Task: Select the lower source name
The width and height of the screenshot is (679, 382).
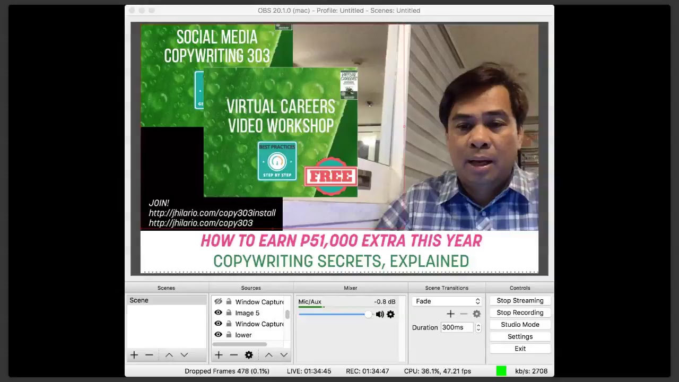Action: (x=243, y=335)
